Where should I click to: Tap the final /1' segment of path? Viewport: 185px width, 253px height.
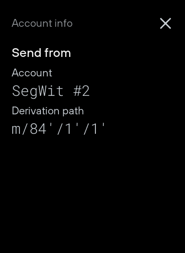(x=94, y=128)
